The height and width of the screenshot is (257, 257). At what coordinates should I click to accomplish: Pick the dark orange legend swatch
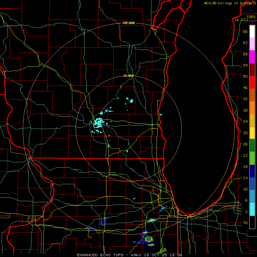pos(252,95)
